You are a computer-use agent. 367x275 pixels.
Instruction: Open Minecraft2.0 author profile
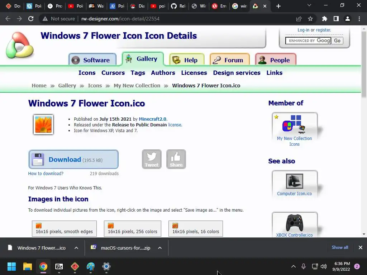point(153,119)
